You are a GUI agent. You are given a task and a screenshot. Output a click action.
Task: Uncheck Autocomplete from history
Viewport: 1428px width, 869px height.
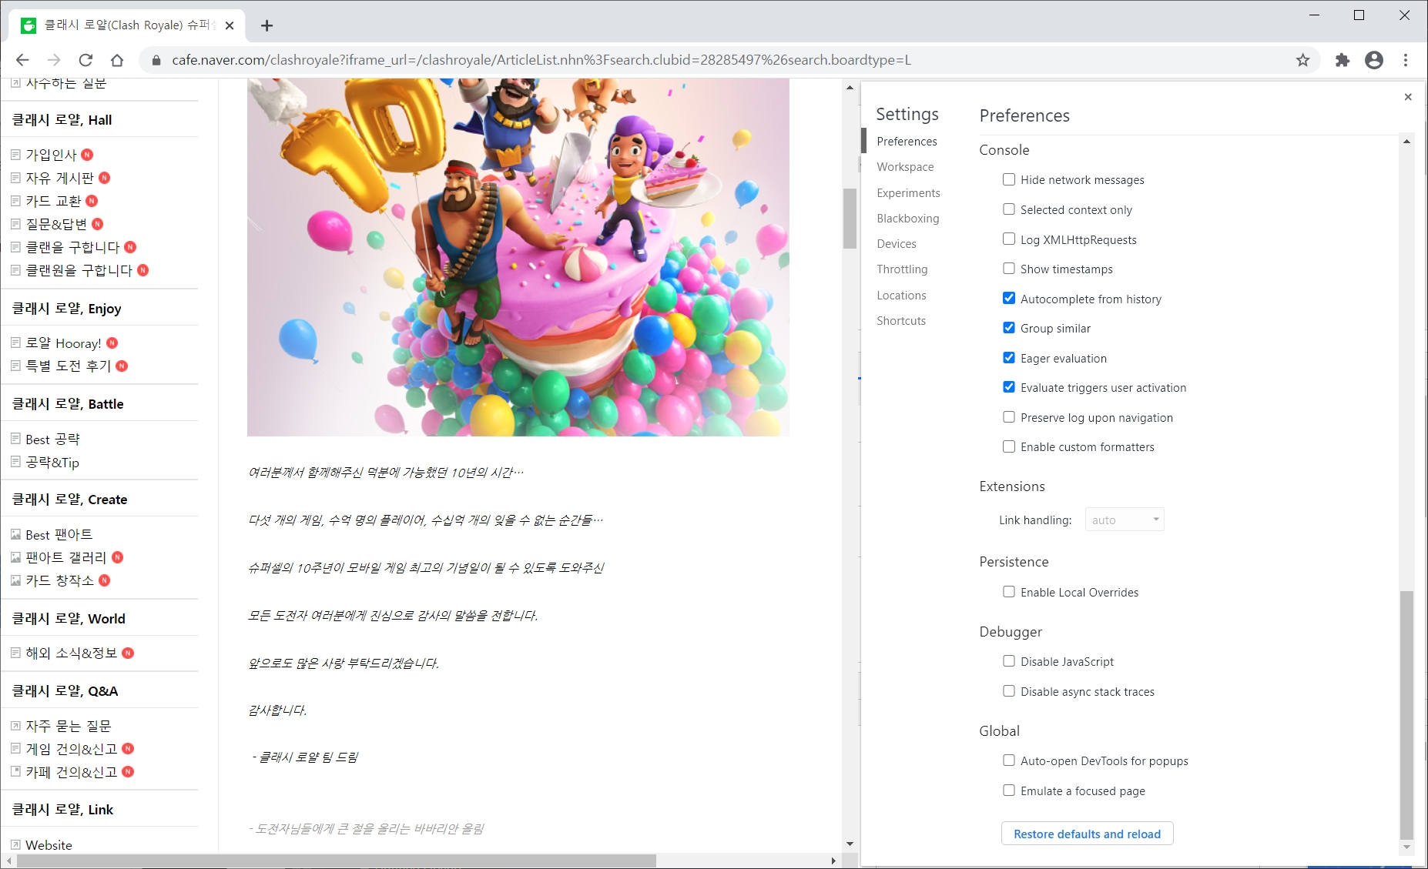tap(1009, 298)
